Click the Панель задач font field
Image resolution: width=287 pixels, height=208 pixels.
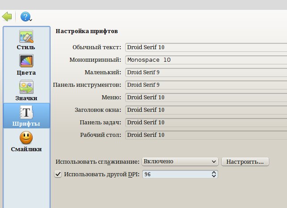tap(206, 122)
